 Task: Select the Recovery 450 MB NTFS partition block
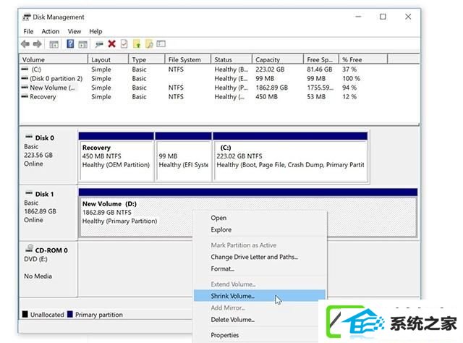coord(116,157)
